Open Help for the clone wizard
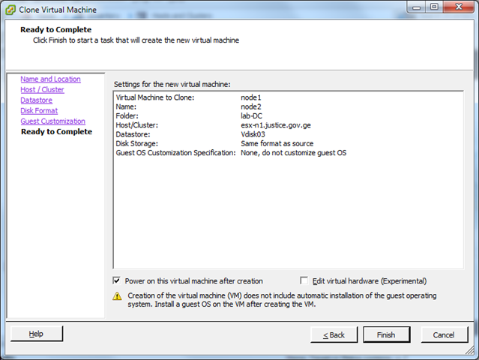479x360 pixels. tap(37, 334)
